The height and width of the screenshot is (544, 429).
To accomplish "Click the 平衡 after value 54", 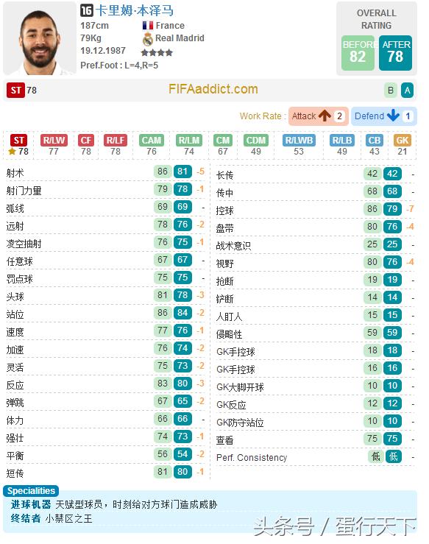I will [182, 454].
